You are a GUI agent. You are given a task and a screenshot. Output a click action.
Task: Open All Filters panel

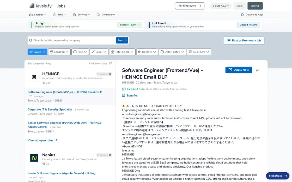click(x=199, y=52)
